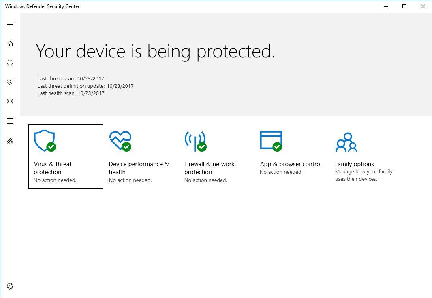Click the browser icon on App control tile
This screenshot has width=432, height=298.
[270, 139]
